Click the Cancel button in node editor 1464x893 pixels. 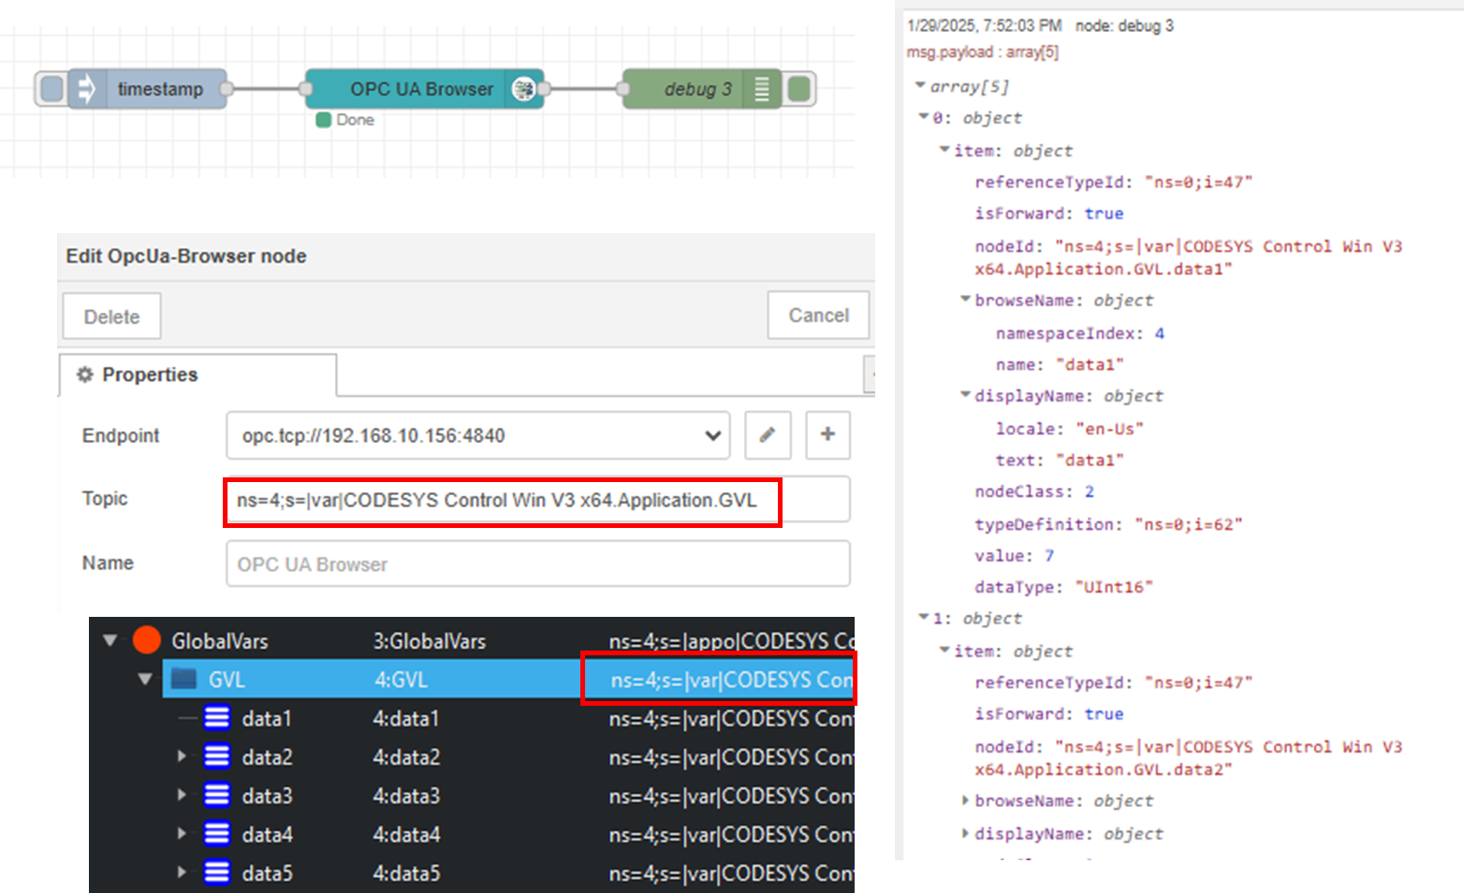click(818, 315)
